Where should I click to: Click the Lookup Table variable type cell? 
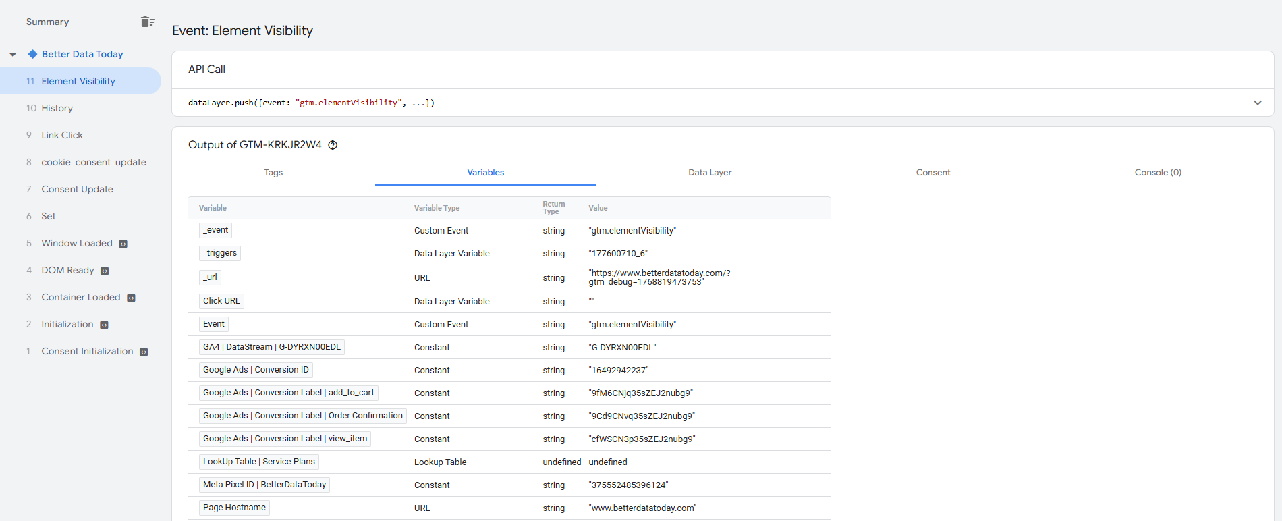(440, 462)
